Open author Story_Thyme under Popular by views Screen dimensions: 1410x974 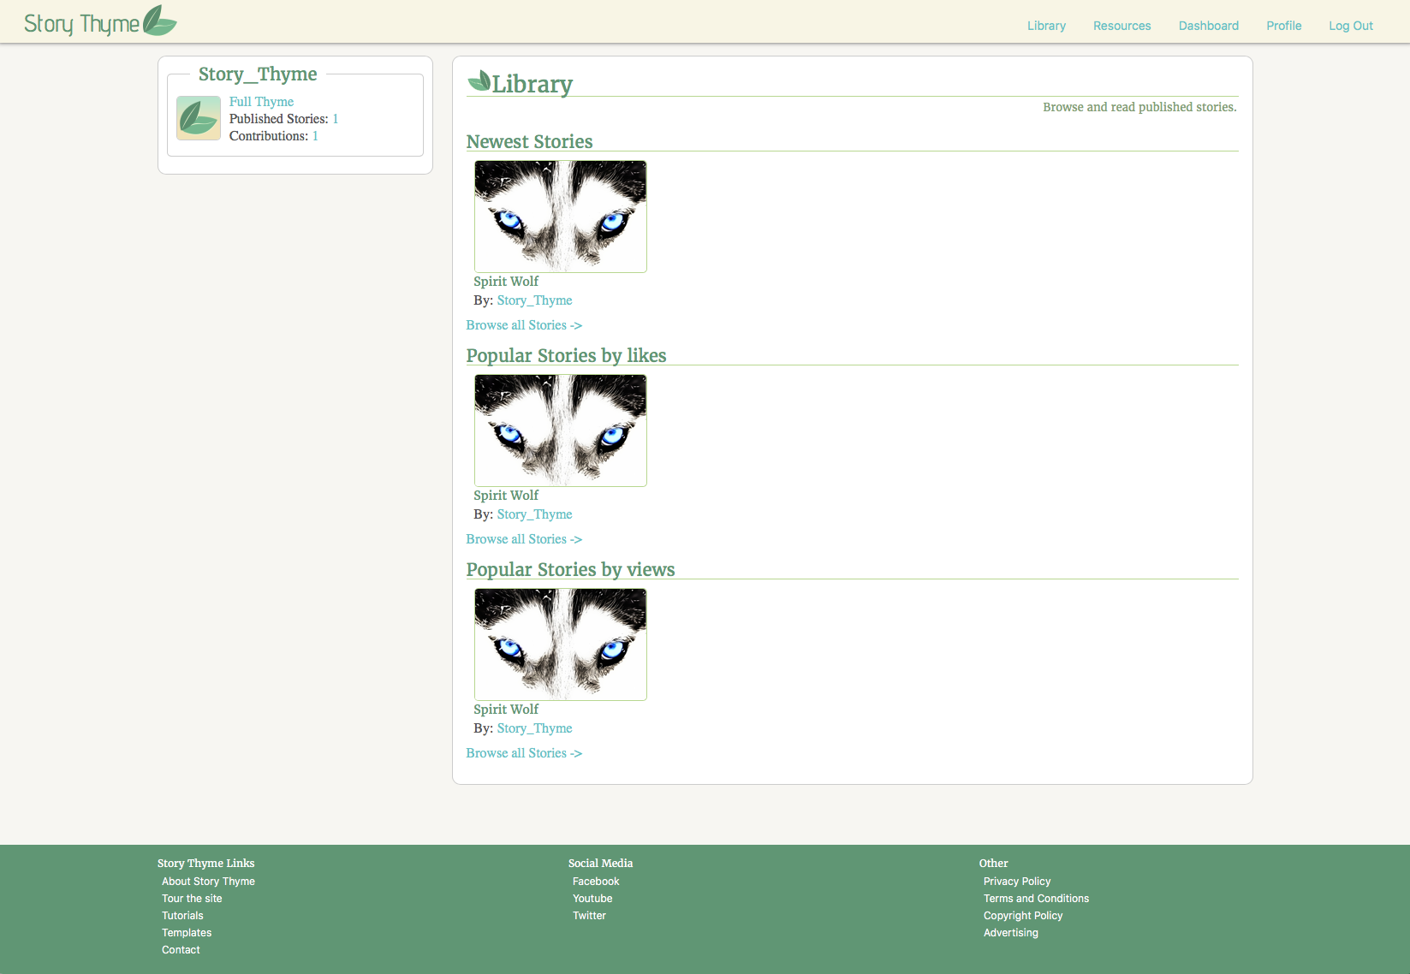(x=534, y=728)
